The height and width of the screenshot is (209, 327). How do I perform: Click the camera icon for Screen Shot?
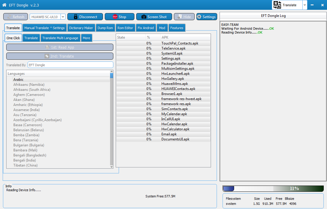pos(144,17)
